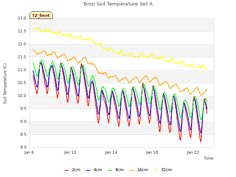Click the 12.5 y-axis tick label
This screenshot has width=236, height=177.
pos(22,31)
